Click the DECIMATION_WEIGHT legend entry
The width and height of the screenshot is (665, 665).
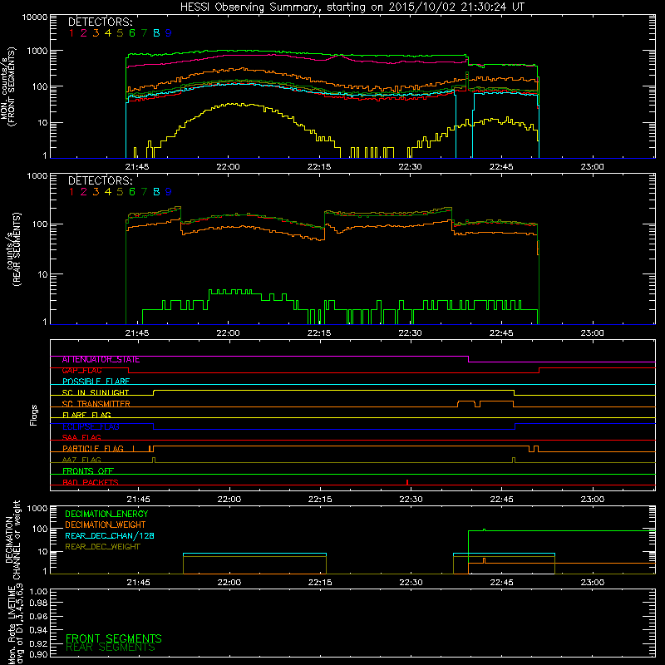[106, 525]
